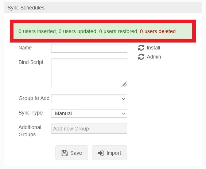Click the Bind Script label

click(31, 62)
